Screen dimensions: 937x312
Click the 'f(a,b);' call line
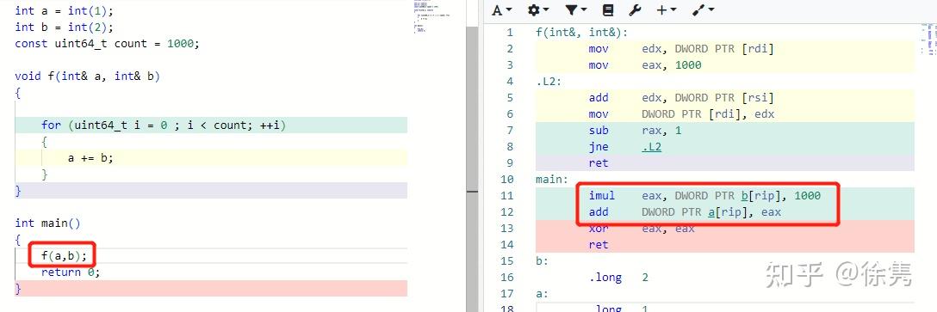[x=64, y=256]
